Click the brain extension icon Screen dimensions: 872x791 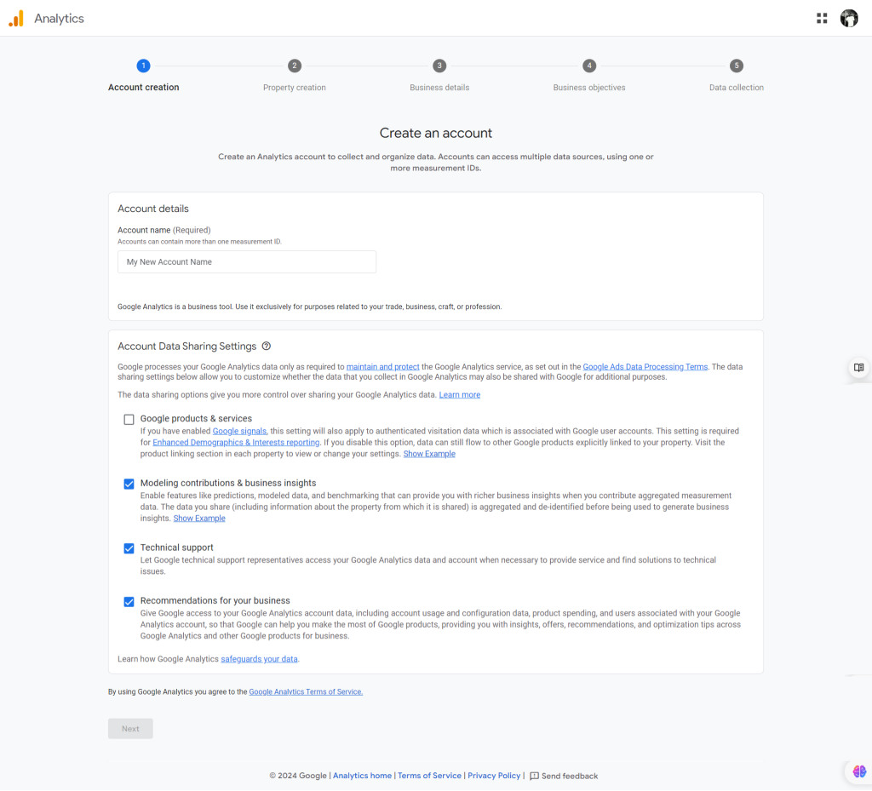coord(859,771)
